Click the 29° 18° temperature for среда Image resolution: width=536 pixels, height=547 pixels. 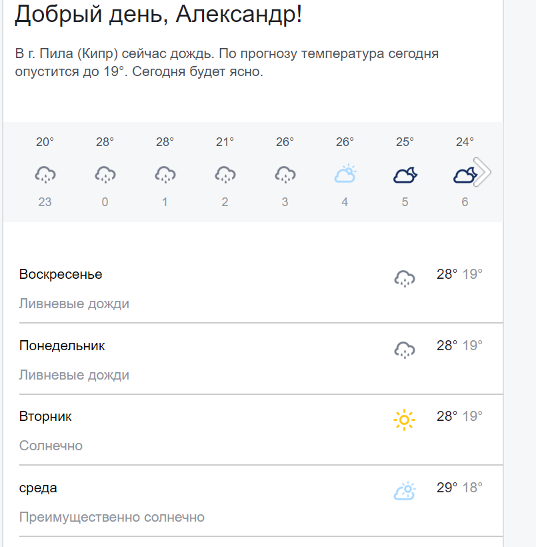click(x=459, y=488)
